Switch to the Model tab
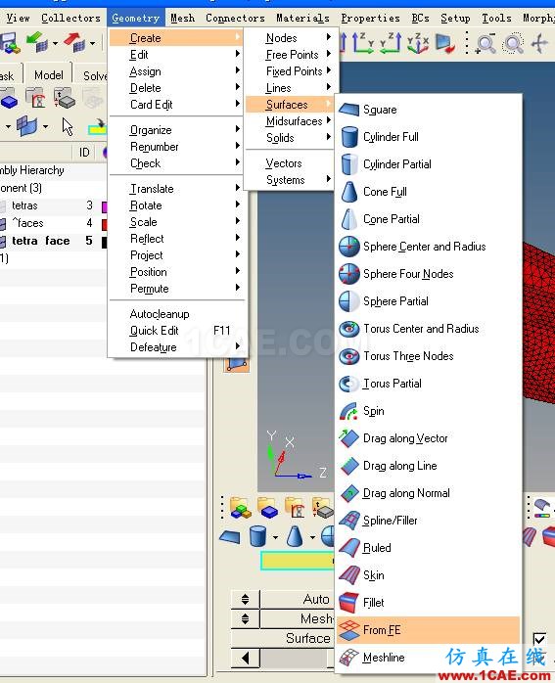The height and width of the screenshot is (683, 555). click(48, 75)
